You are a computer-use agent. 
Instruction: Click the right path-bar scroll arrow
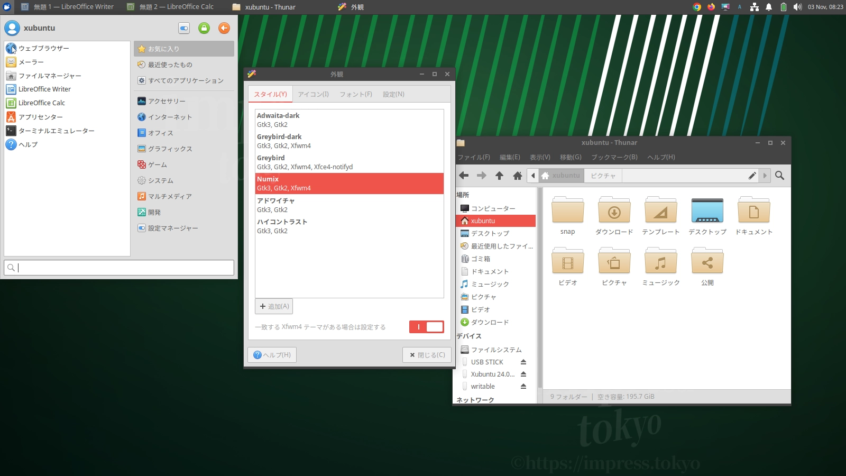(765, 176)
